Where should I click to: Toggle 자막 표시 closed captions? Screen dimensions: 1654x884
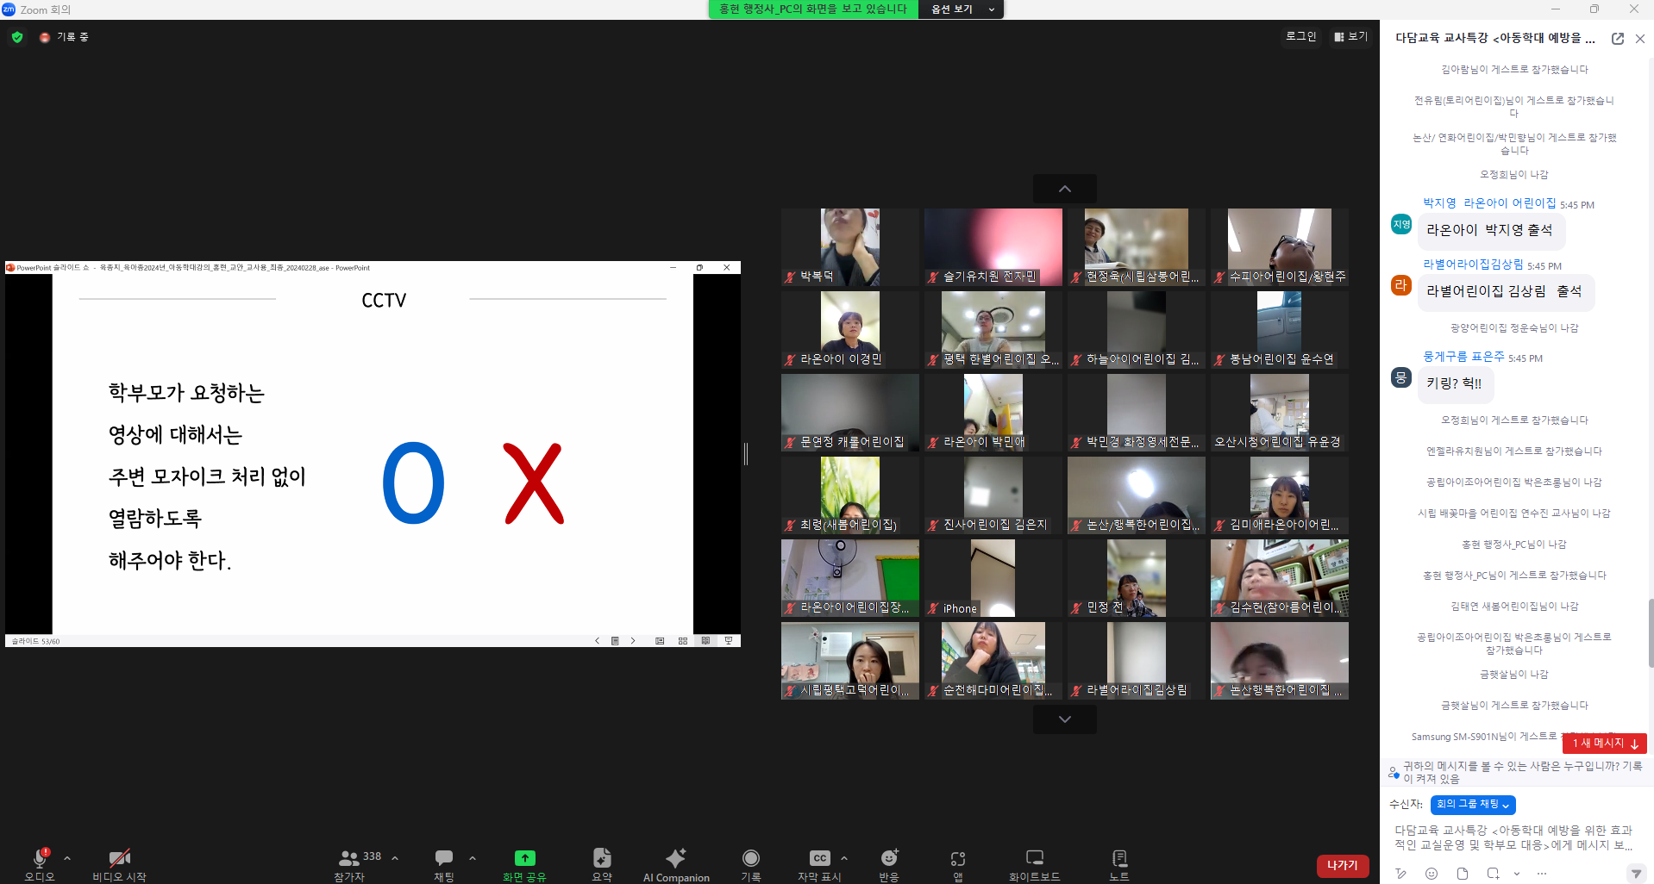click(819, 863)
